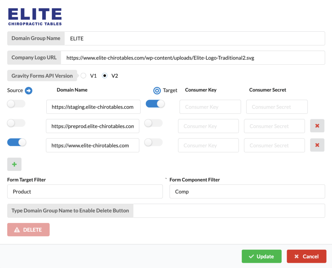Focus Consumer Key field for www row
Image resolution: width=332 pixels, height=268 pixels.
208,145
